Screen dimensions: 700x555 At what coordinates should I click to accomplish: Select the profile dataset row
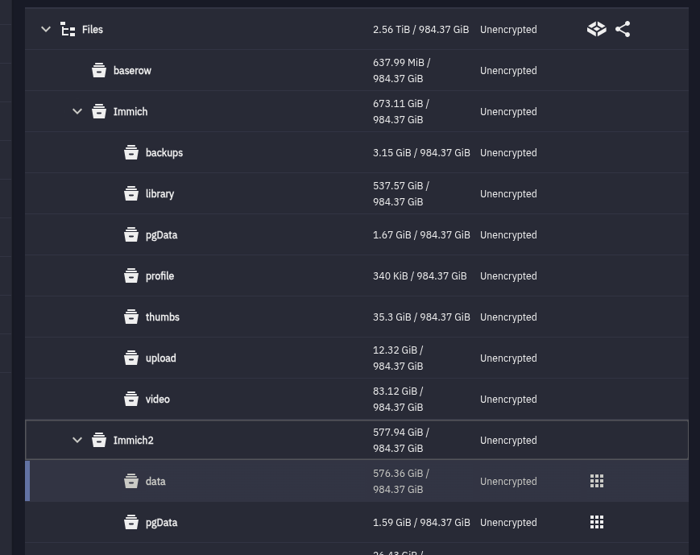pyautogui.click(x=159, y=276)
